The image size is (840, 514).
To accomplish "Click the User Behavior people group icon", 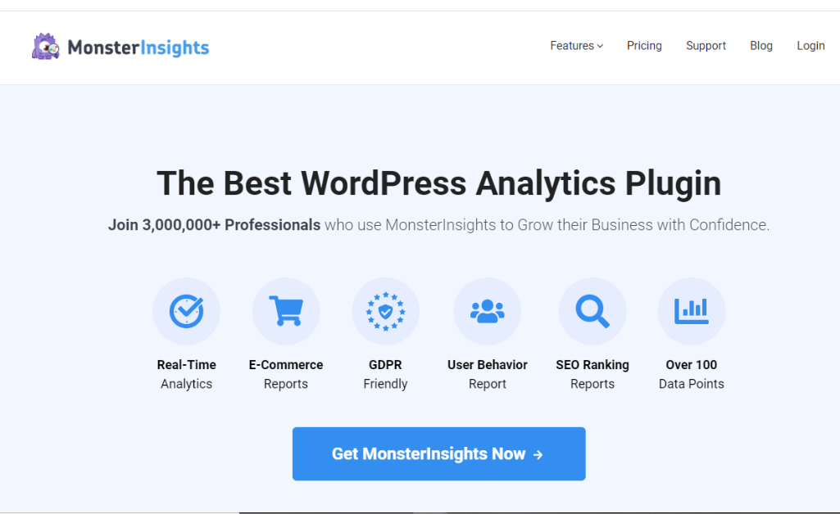I will 487,311.
